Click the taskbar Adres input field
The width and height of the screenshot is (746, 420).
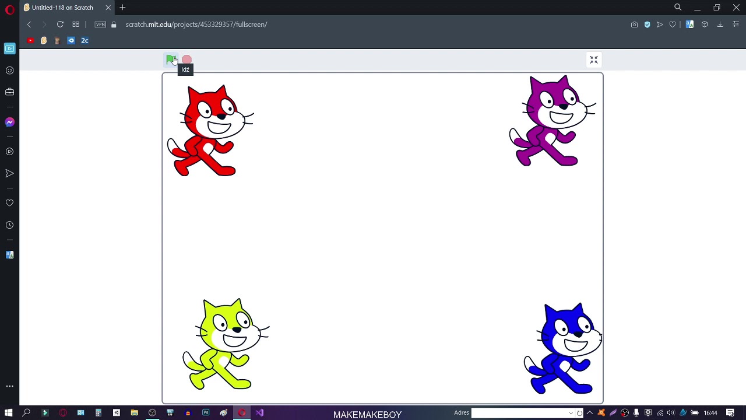point(519,413)
